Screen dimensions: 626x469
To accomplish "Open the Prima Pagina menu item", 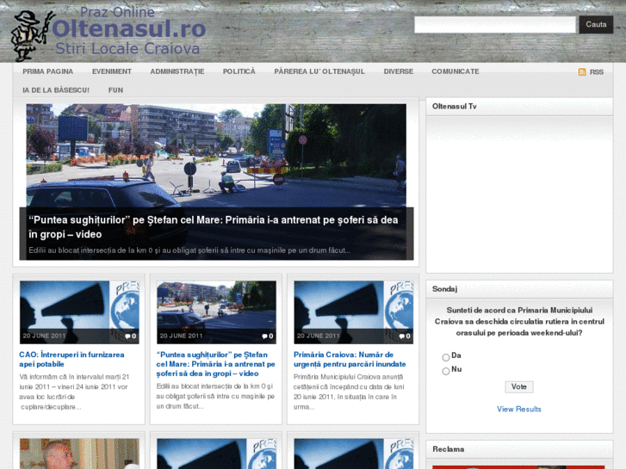I will 48,71.
